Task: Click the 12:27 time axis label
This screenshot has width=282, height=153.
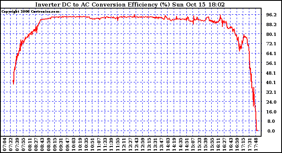Action: (x=130, y=144)
